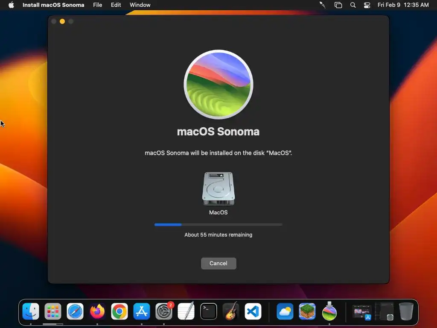
Task: Click the dropper tool icon in menu bar
Action: (x=323, y=5)
